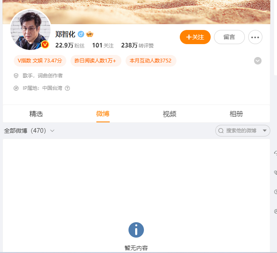Expand profile details with gray chevron circle
The image size is (277, 253).
[258, 61]
